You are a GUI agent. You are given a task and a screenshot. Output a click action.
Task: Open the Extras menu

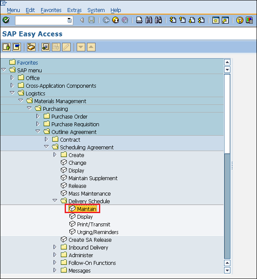74,10
